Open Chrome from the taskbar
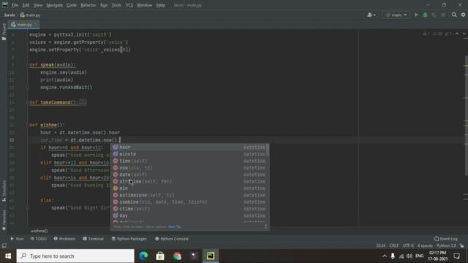Image resolution: width=468 pixels, height=263 pixels. [177, 256]
